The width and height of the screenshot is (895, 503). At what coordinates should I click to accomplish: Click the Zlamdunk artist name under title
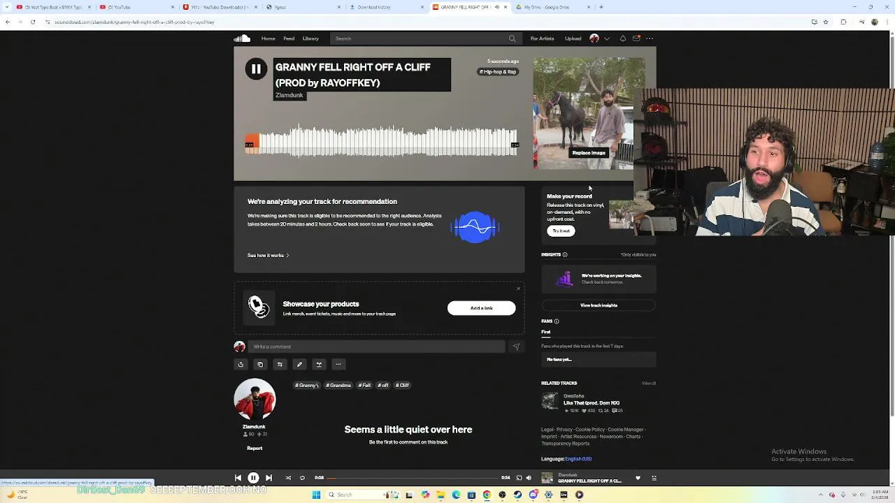tap(289, 95)
